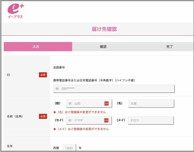The image size is (194, 152).
Task: Click red autofill icon in 姓 field
Action: 106,104
